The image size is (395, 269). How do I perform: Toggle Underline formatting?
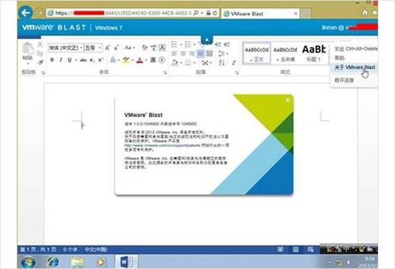(70, 60)
